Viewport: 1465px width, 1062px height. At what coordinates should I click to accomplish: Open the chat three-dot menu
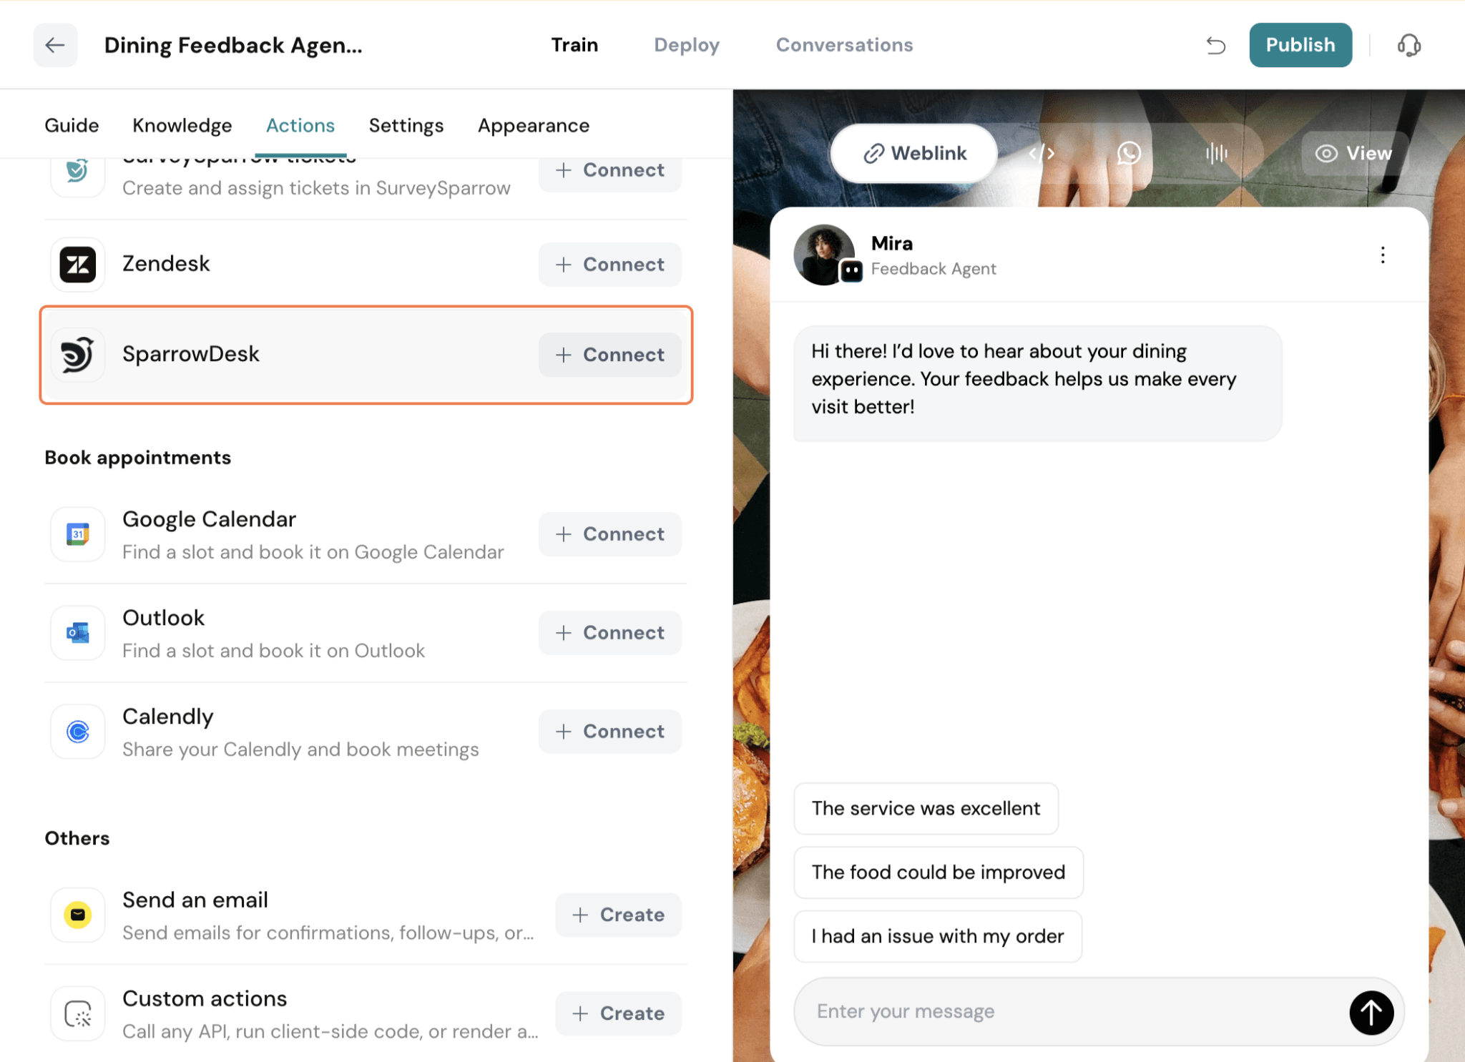coord(1382,255)
